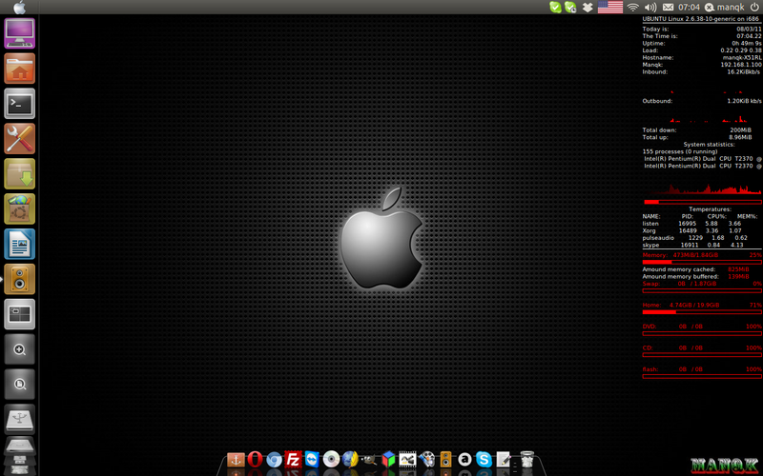The height and width of the screenshot is (476, 763).
Task: Open the CD disc icon in dock
Action: pyautogui.click(x=331, y=459)
